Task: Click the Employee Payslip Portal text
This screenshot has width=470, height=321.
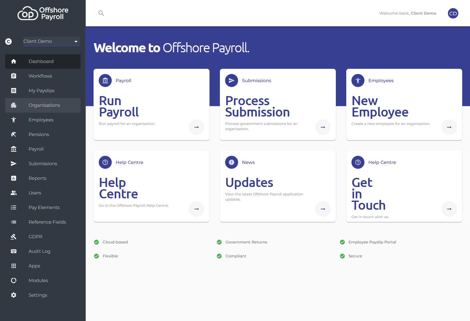Action: click(x=372, y=242)
